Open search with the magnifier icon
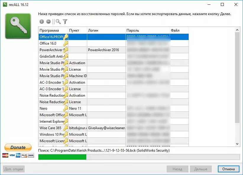The image size is (243, 175). coord(58,22)
